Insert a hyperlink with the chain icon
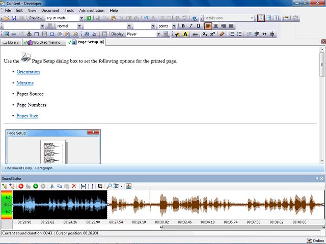326x244 pixels. [14, 34]
